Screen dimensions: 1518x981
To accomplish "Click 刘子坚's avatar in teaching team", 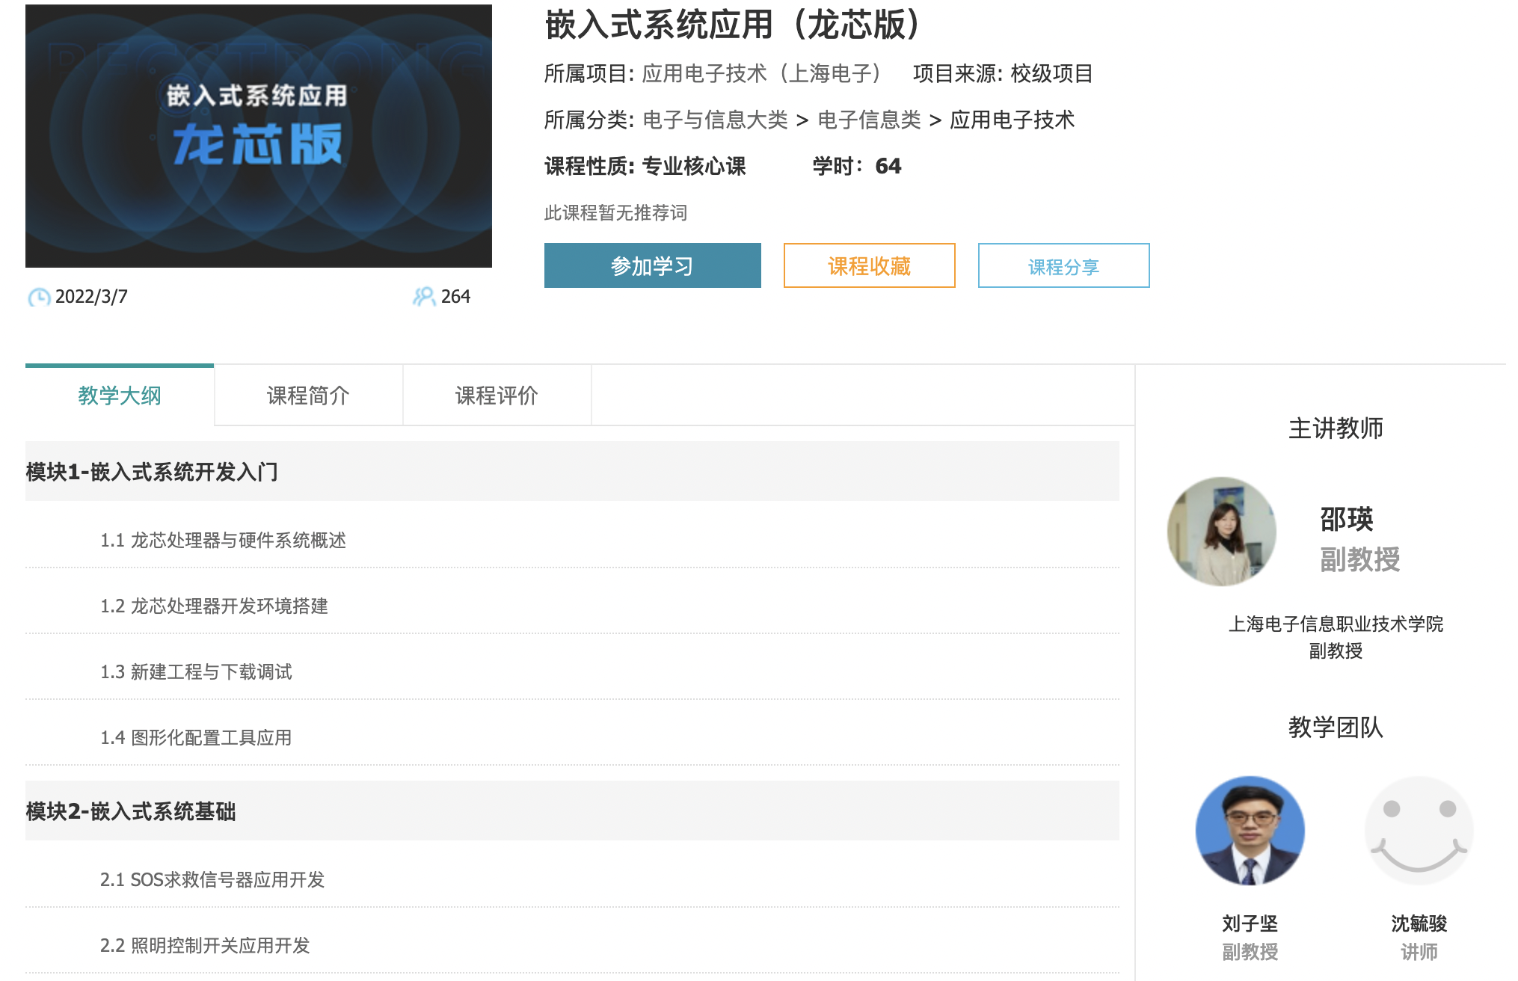I will pos(1250,832).
